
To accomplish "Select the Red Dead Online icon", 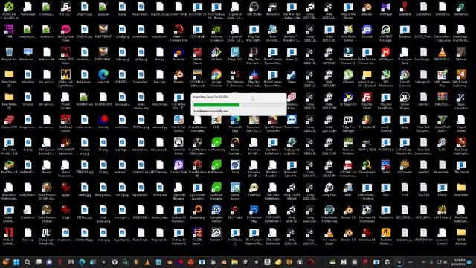I will 65,122.
